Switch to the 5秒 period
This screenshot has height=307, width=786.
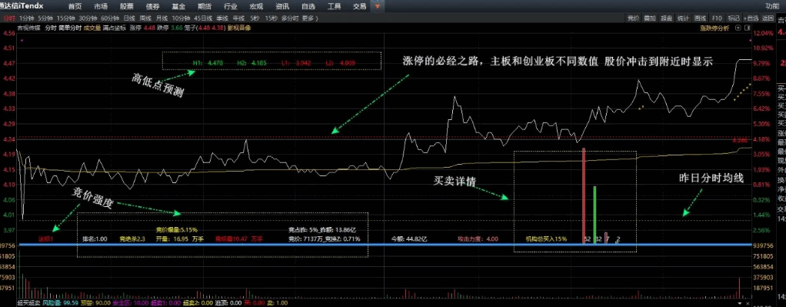coord(255,18)
